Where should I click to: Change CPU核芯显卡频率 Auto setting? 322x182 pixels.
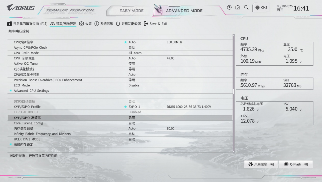[x=132, y=75]
